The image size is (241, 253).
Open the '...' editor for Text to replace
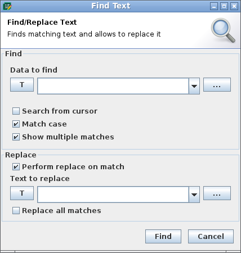[217, 193]
